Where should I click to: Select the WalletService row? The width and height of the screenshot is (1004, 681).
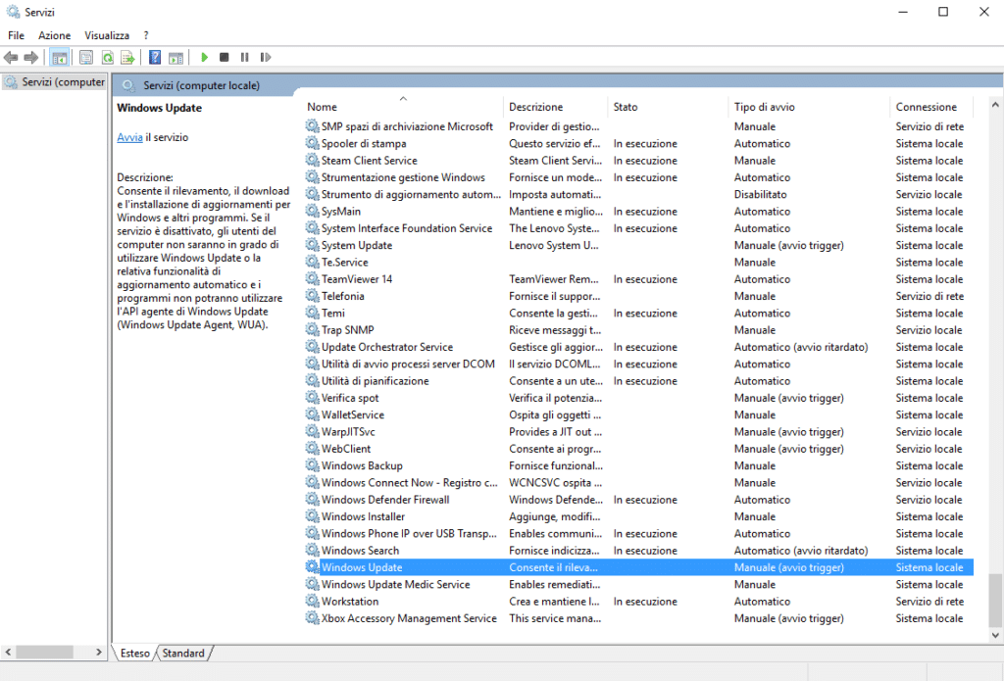pyautogui.click(x=639, y=414)
